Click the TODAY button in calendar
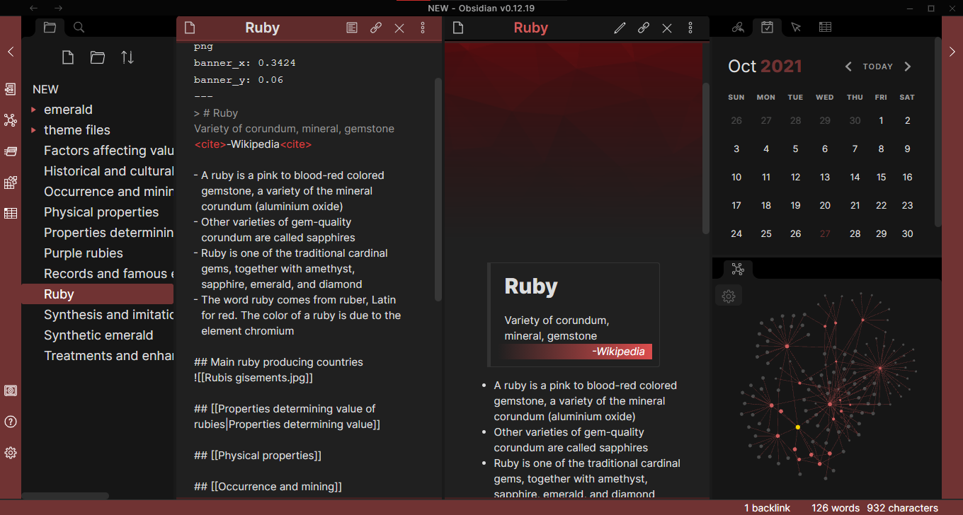The height and width of the screenshot is (515, 963). 878,66
